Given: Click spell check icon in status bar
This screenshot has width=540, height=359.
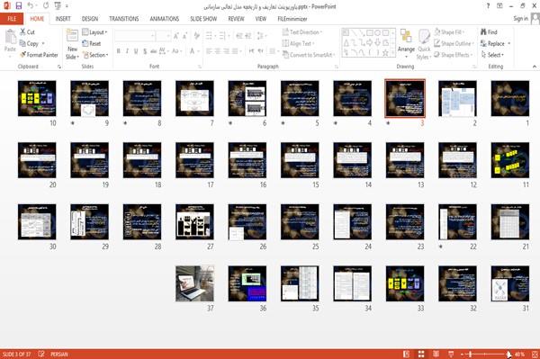Looking at the screenshot, I should coord(41,354).
